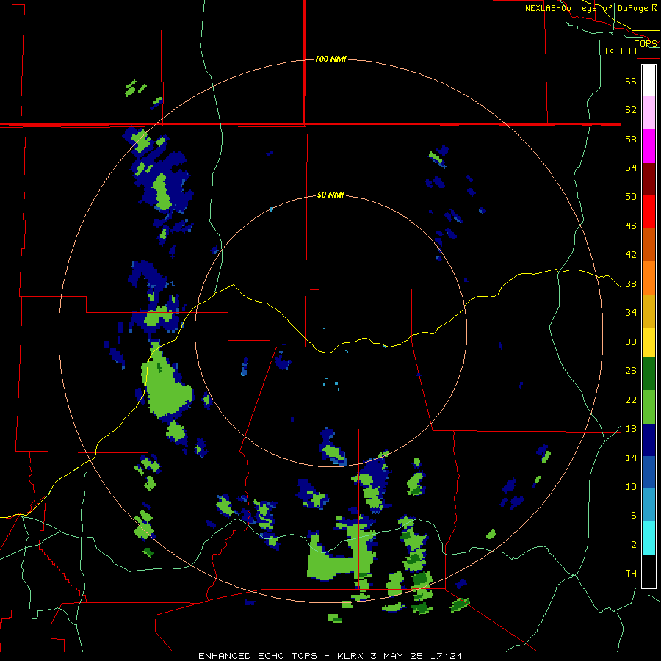Select the light pink legend swatch
The width and height of the screenshot is (661, 661).
pos(649,112)
